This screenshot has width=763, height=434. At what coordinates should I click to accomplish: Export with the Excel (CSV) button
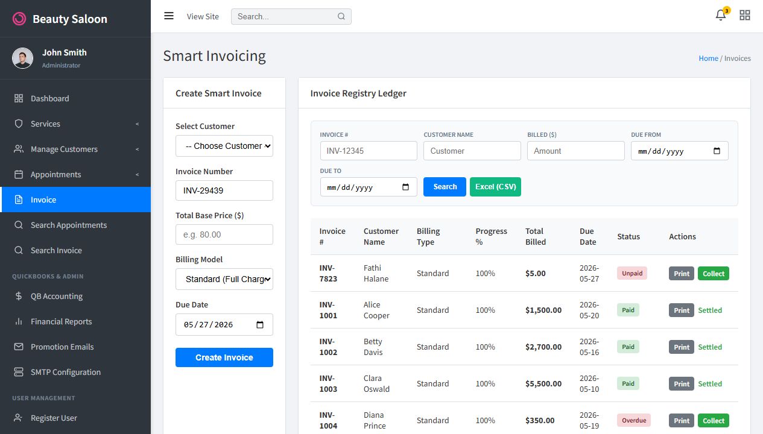[495, 187]
